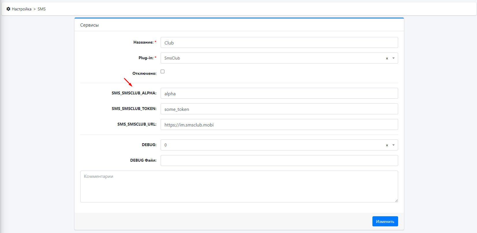Click into the Комментарии text area
This screenshot has height=233, width=477.
(239, 187)
